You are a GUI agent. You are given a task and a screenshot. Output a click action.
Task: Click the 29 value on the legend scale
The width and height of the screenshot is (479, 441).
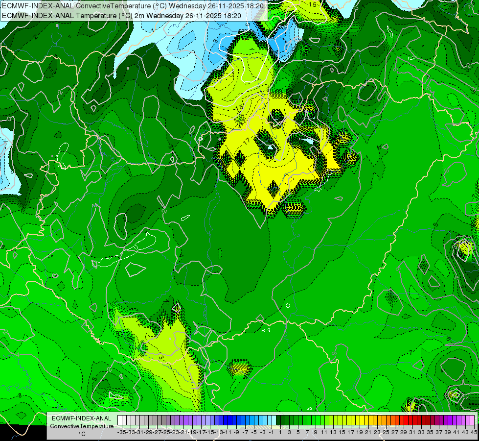[x=403, y=432]
